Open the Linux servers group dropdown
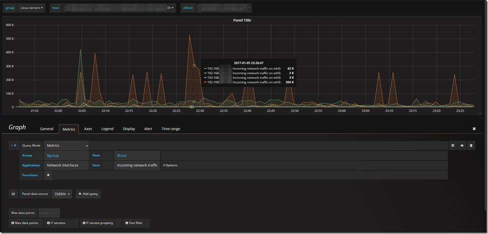Viewport: 488px width, 234px height. click(31, 8)
